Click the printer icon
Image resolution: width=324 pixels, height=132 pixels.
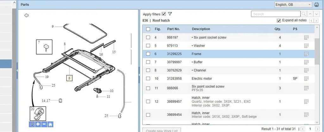click(x=316, y=4)
